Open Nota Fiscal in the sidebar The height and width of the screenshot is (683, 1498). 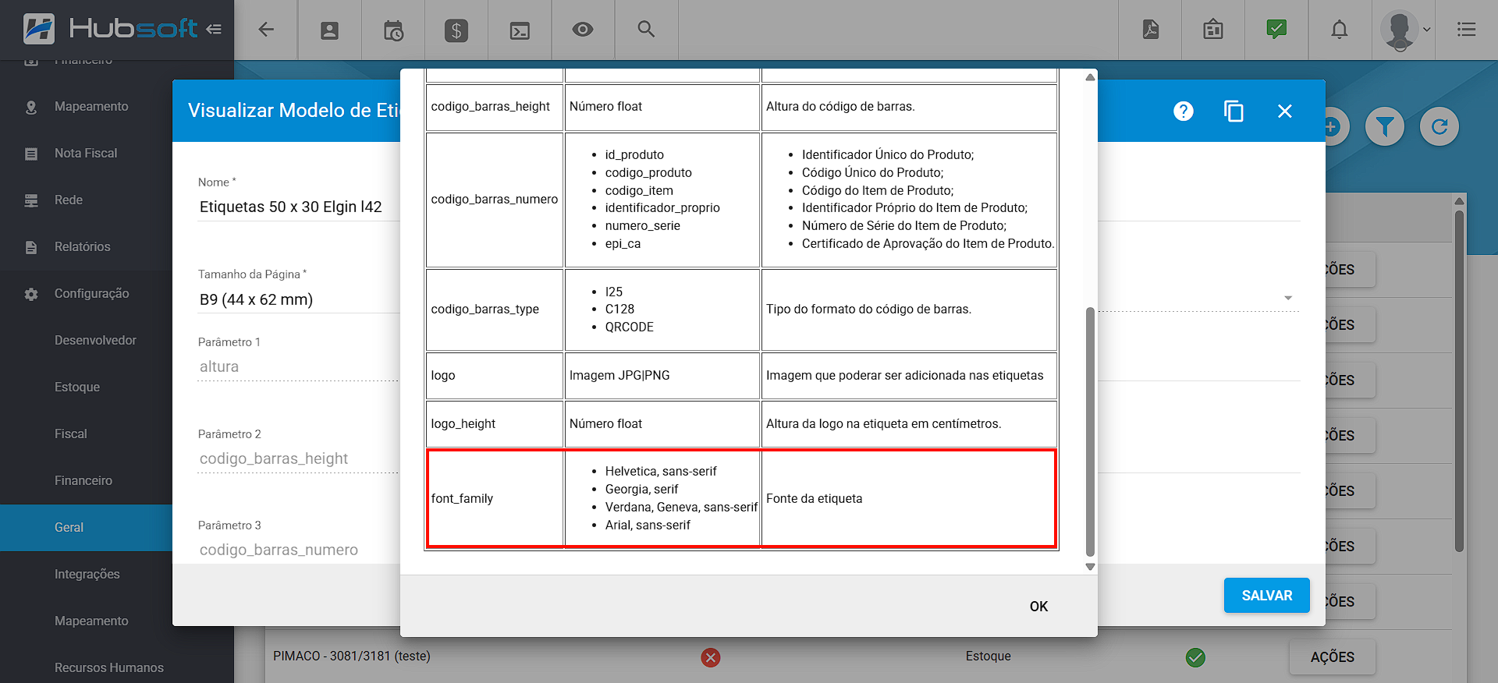(86, 154)
